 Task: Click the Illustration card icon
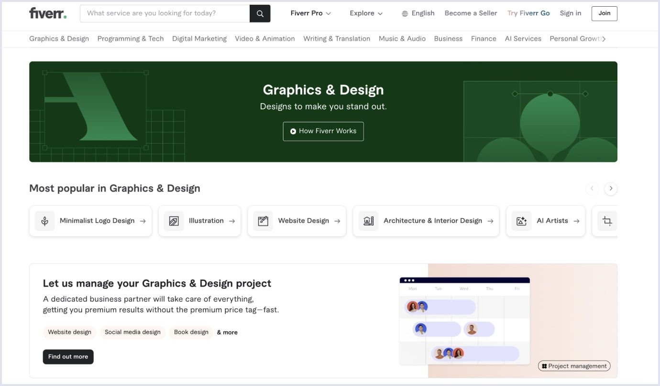pos(174,221)
